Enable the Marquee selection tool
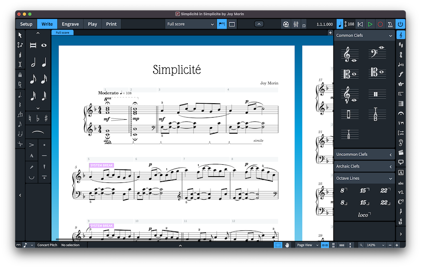421x268 pixels. point(278,245)
